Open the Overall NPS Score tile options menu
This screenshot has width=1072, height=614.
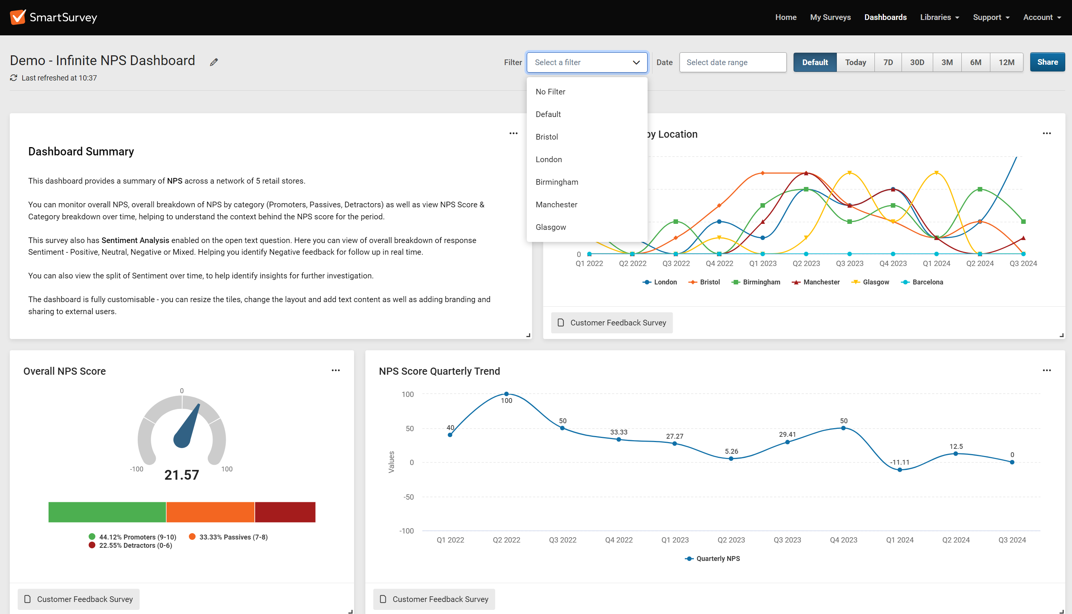336,370
